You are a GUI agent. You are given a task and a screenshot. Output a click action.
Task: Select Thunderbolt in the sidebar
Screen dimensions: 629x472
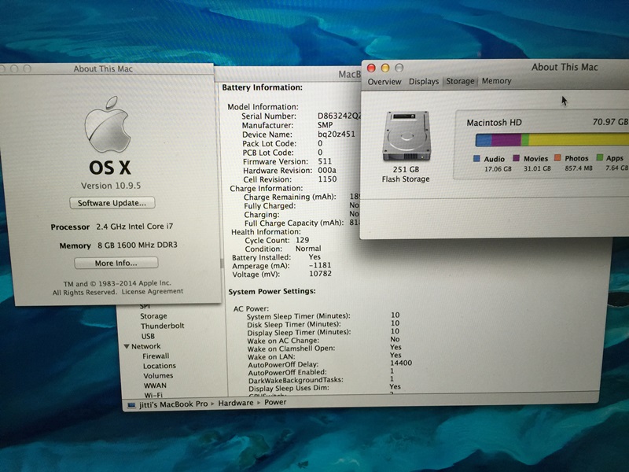[162, 326]
